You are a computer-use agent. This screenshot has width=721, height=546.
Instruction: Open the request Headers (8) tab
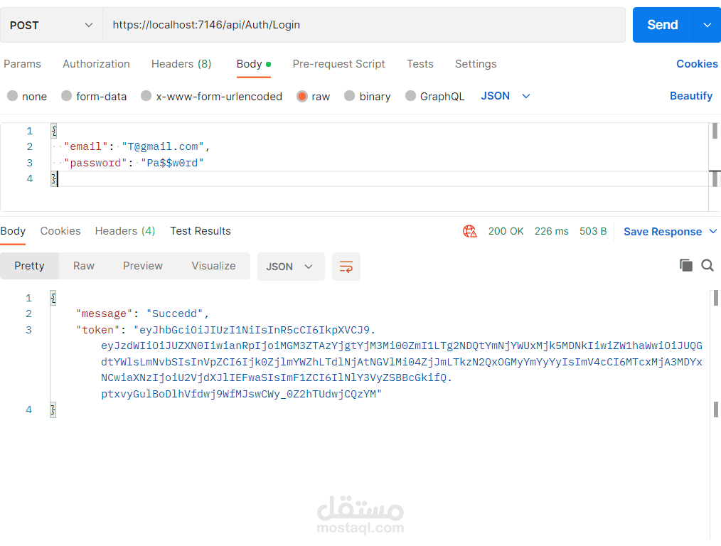point(181,64)
